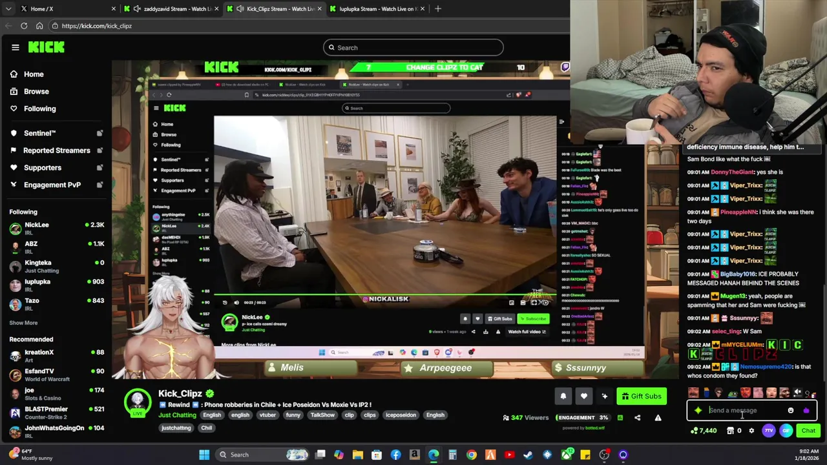Switch to luplupka Stream tab
827x465 pixels.
[377, 8]
